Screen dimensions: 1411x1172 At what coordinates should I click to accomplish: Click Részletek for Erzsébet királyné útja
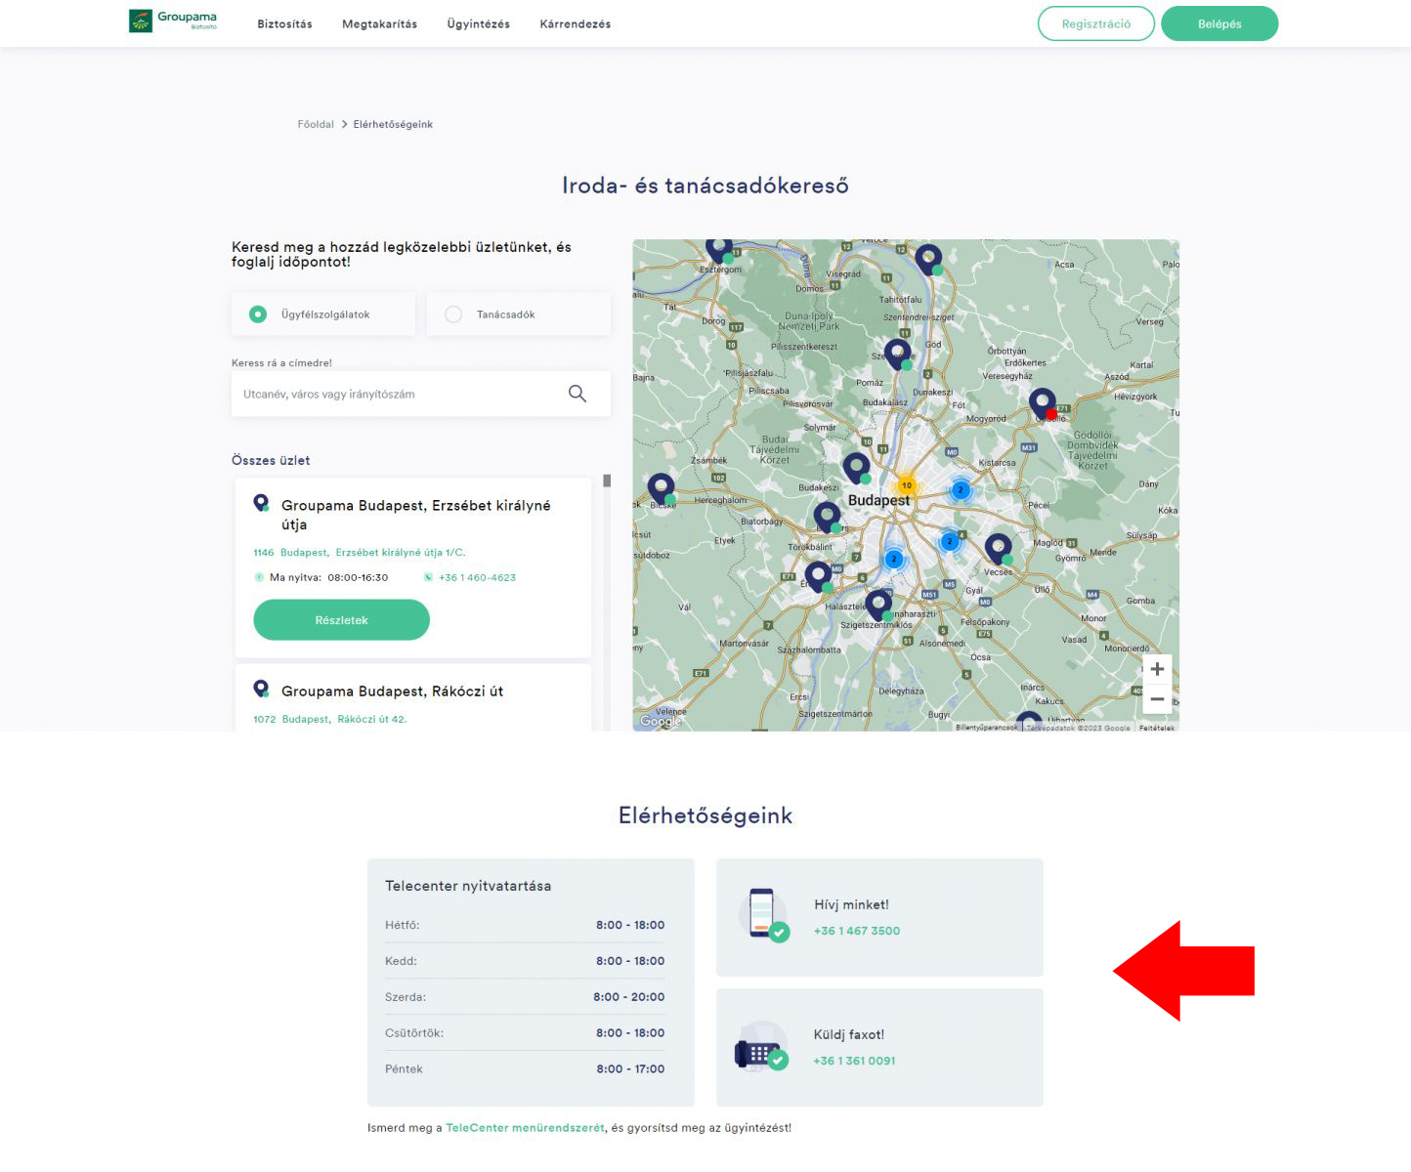coord(341,620)
